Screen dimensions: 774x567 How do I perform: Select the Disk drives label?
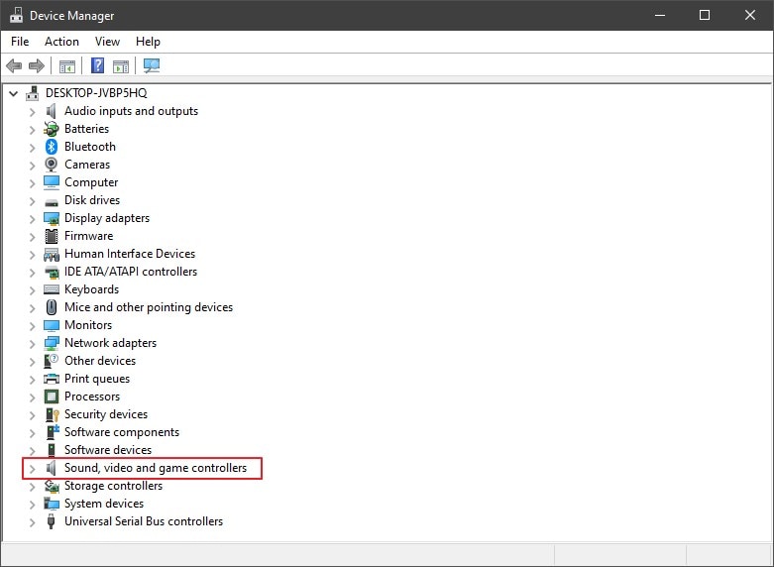pyautogui.click(x=92, y=200)
